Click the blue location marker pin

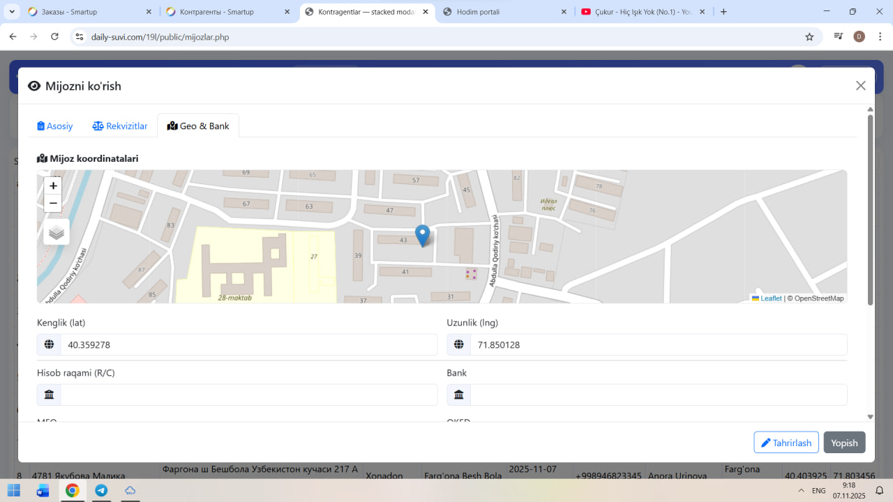click(x=422, y=235)
